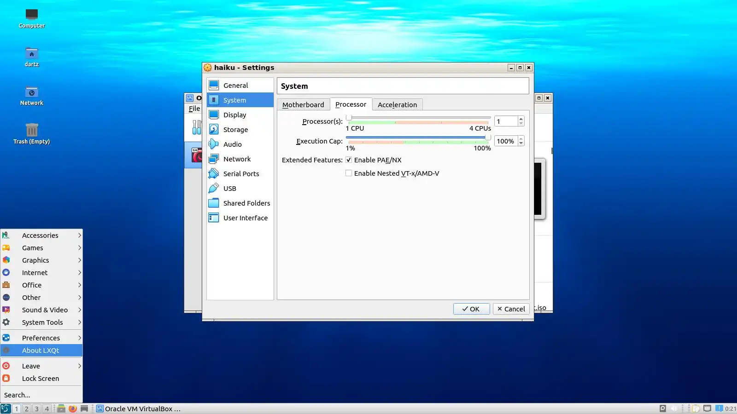Switch to virtual desktop 1
Viewport: 737px width, 414px height.
pyautogui.click(x=17, y=408)
